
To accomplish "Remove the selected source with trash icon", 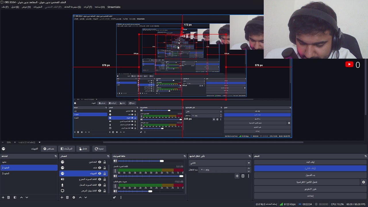I will tap(67, 198).
